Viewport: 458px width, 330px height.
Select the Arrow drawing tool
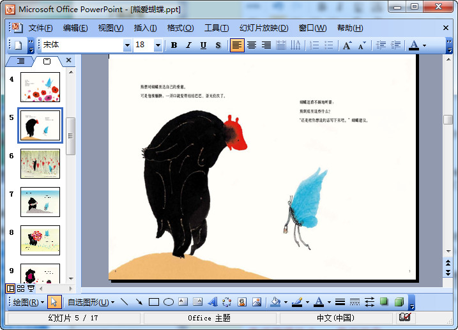139,302
